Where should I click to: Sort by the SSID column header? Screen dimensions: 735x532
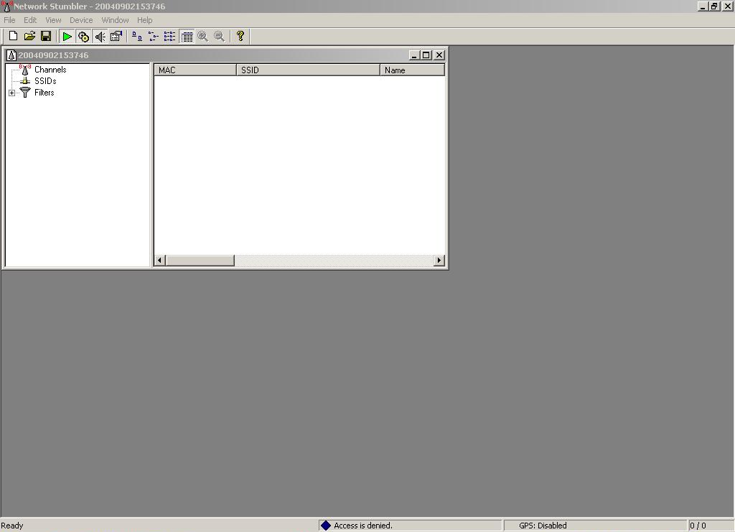coord(308,70)
